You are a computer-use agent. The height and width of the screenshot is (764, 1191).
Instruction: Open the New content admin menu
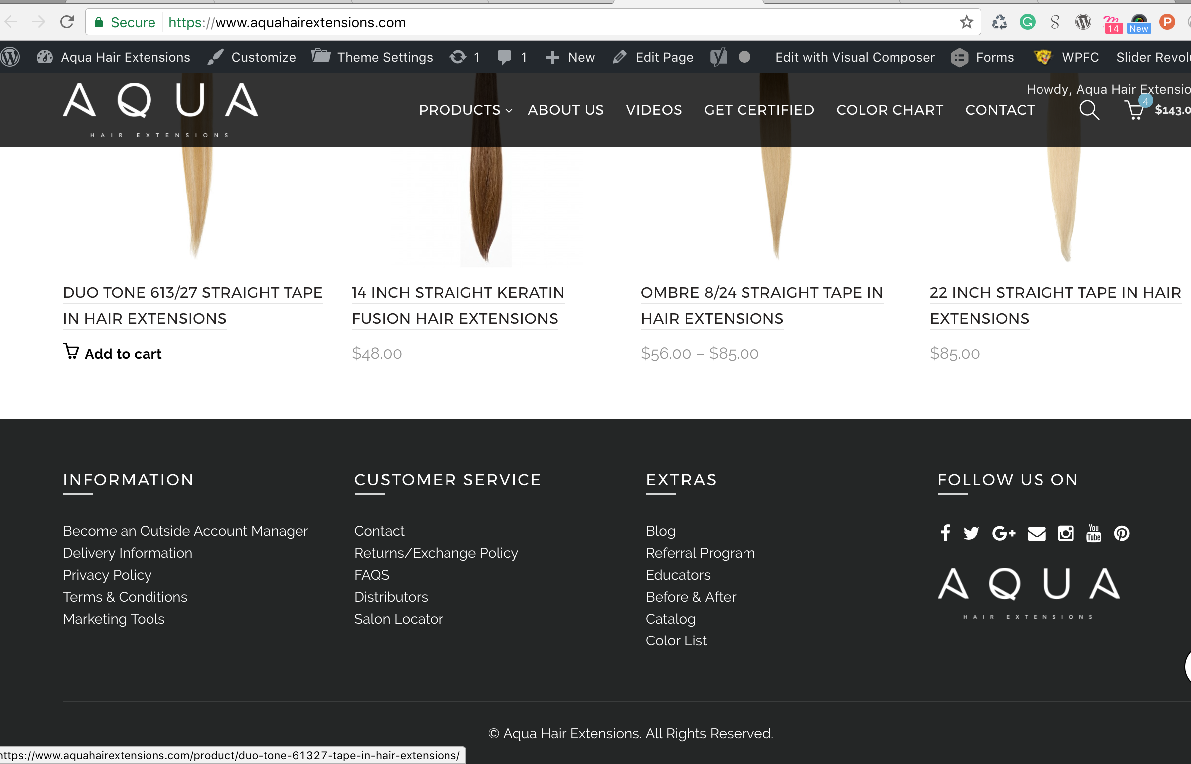pyautogui.click(x=570, y=57)
